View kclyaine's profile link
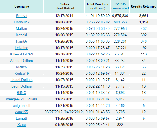 coord(21,48)
